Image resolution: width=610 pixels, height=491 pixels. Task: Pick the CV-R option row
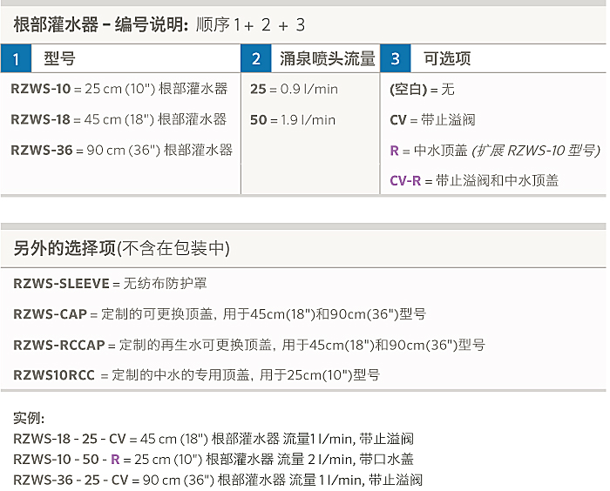point(473,181)
